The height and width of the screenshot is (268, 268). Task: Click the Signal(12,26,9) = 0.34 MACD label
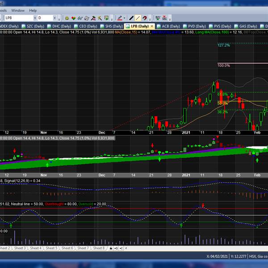tap(22, 181)
